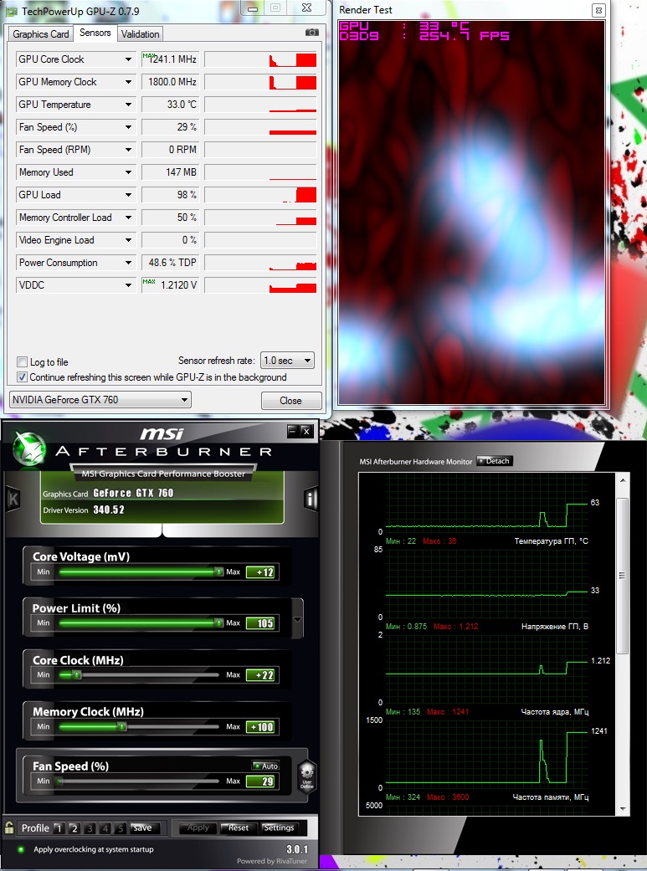Click the GPU Load 98 % value

[x=170, y=195]
